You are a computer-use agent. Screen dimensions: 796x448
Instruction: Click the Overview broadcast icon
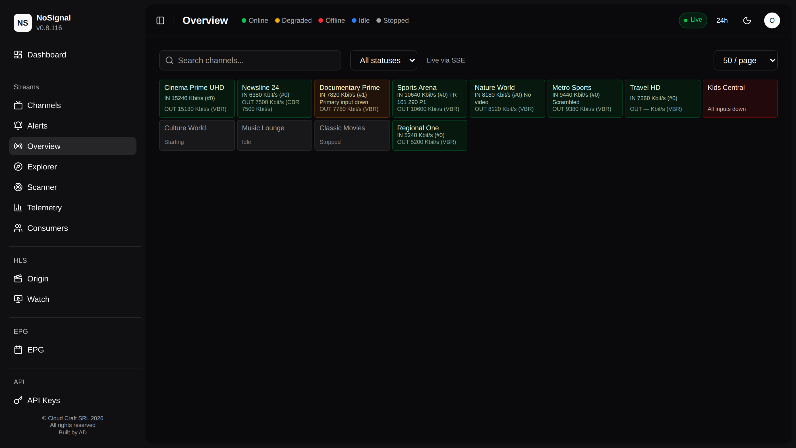[18, 146]
